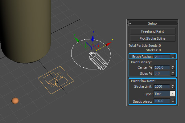Click the orange Particle Flow source icon
The width and height of the screenshot is (185, 123).
[55, 81]
